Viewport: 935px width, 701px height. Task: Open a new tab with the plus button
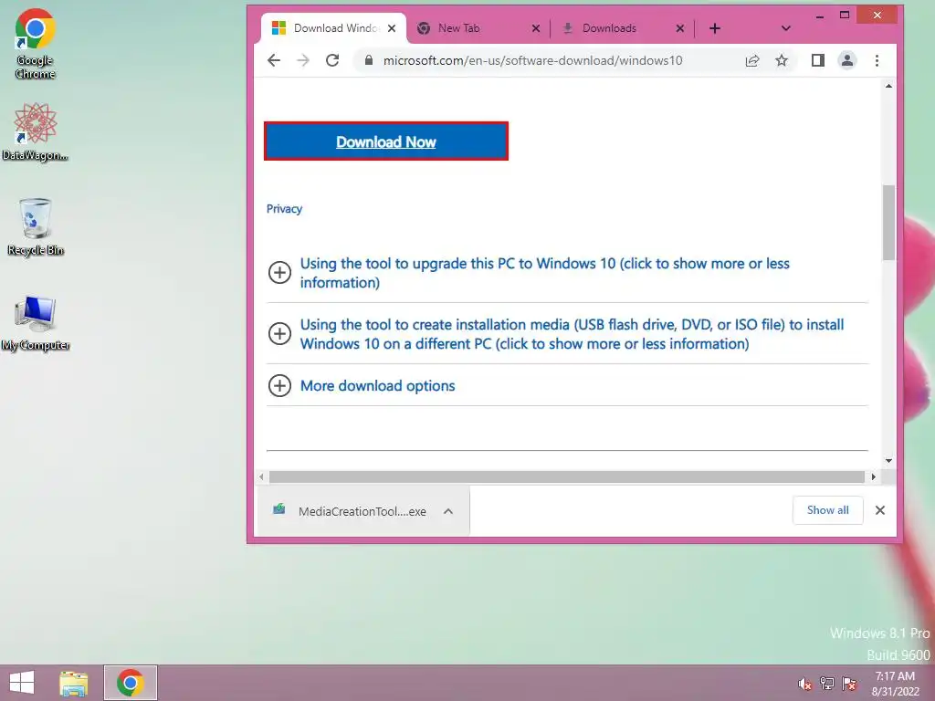point(714,28)
